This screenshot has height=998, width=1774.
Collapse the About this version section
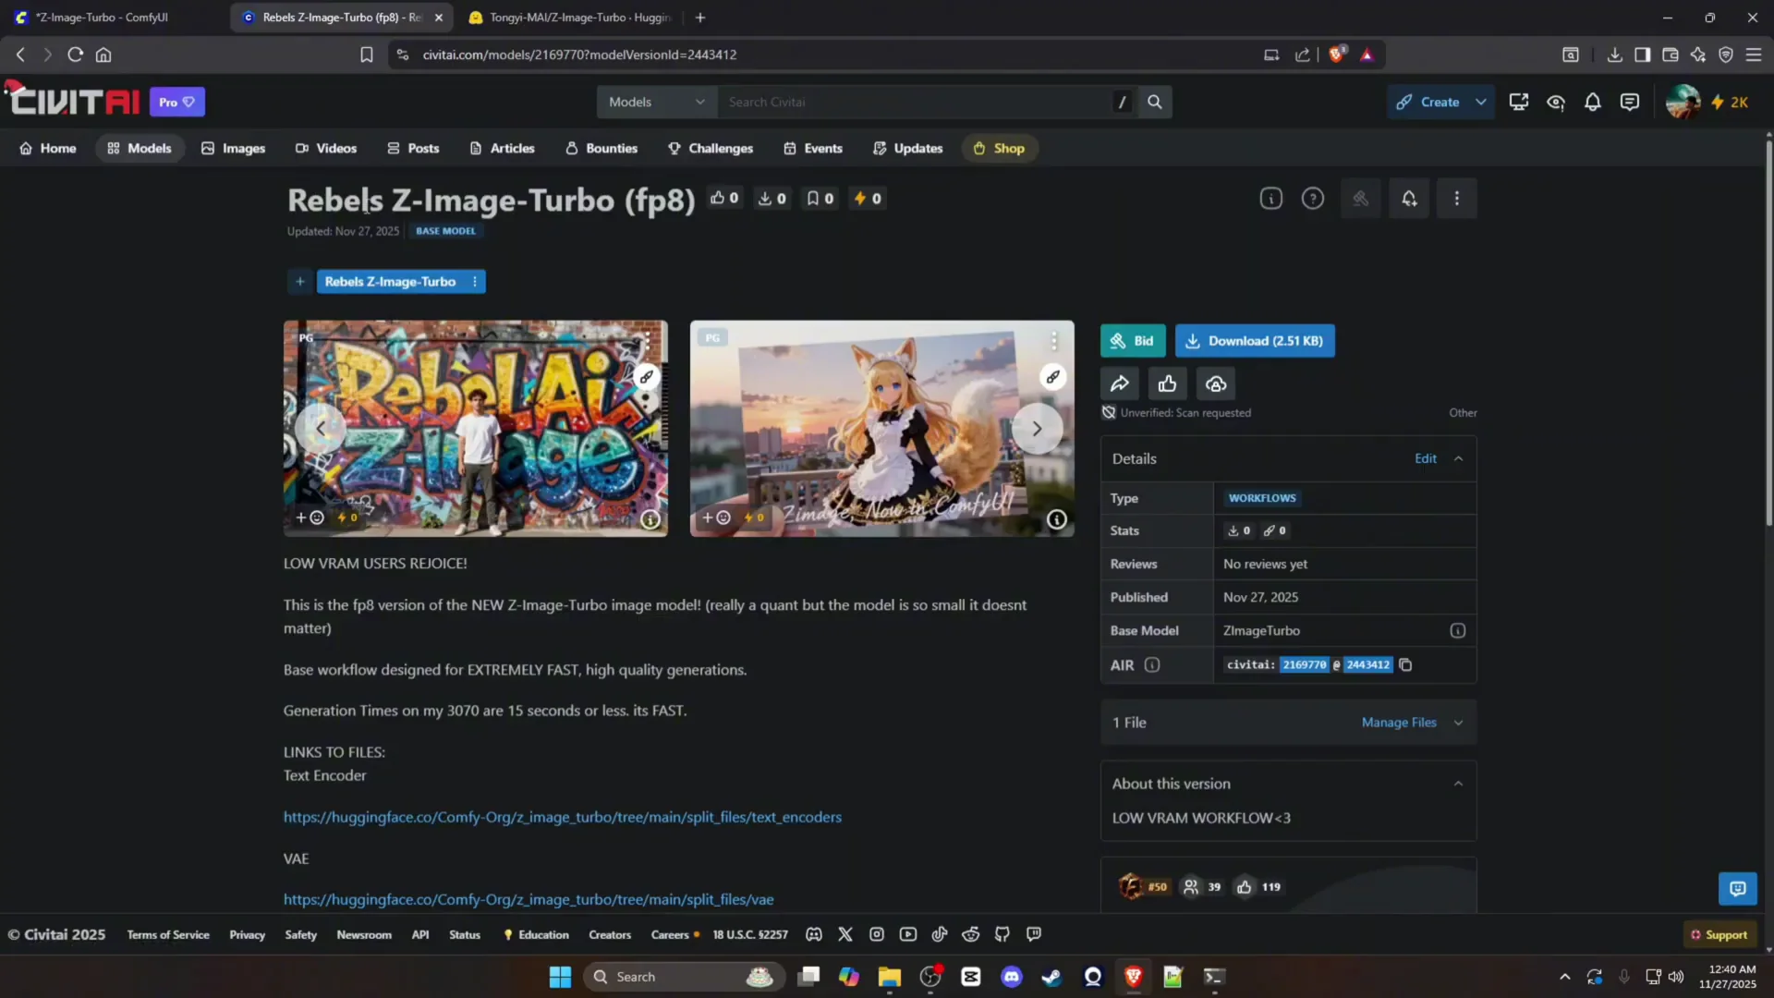click(1457, 783)
